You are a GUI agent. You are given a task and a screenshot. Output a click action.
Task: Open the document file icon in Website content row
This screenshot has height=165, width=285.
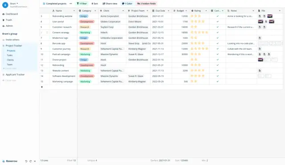[260, 71]
